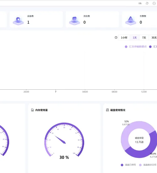Click the day 7 axis label
The height and width of the screenshot is (173, 157).
pyautogui.click(x=56, y=92)
